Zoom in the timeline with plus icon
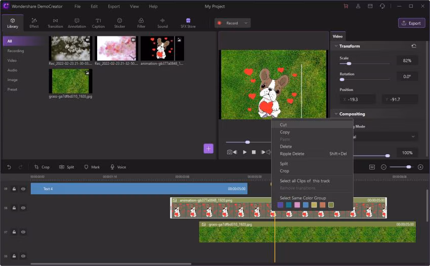The height and width of the screenshot is (266, 430). 420,167
